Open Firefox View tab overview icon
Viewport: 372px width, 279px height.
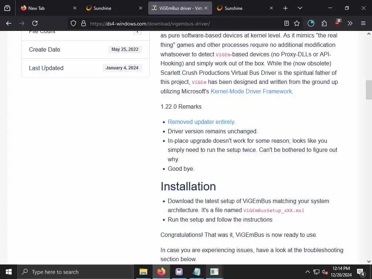click(7, 8)
